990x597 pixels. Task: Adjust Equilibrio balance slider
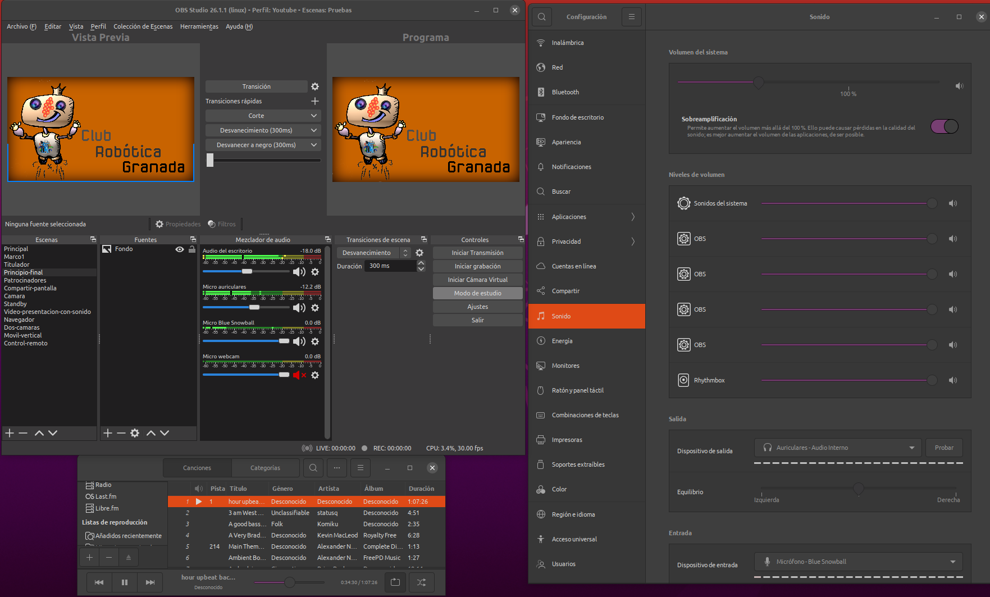point(858,488)
